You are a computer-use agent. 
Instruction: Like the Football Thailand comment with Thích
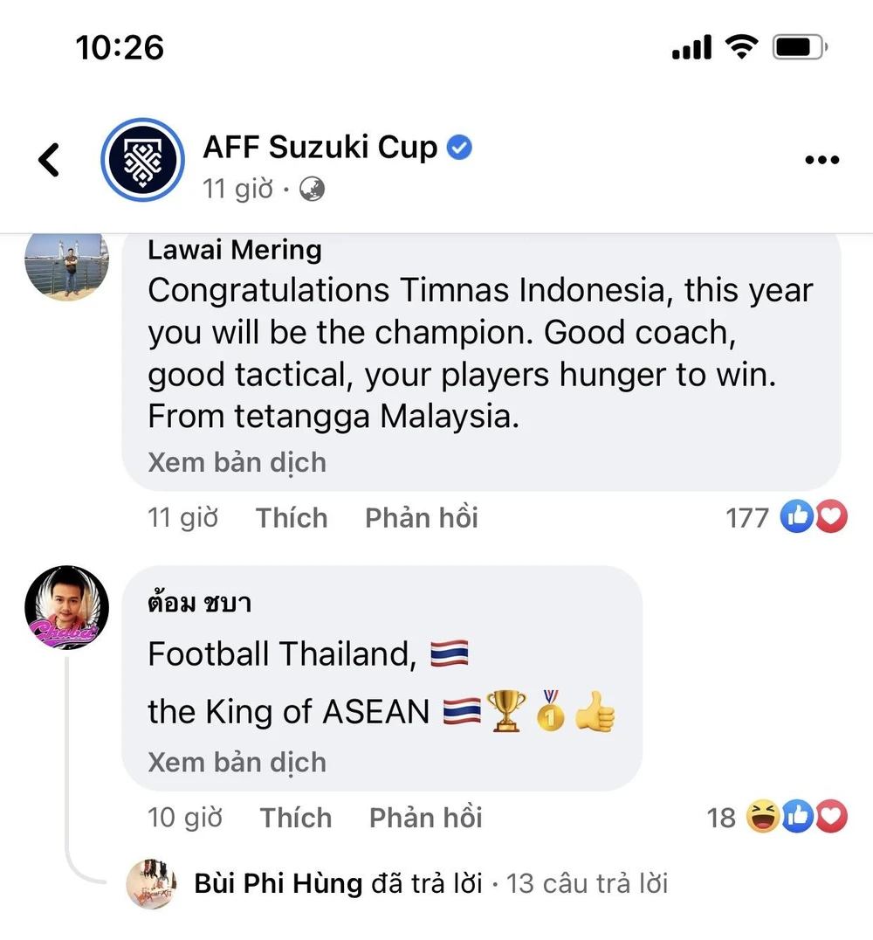coord(296,818)
